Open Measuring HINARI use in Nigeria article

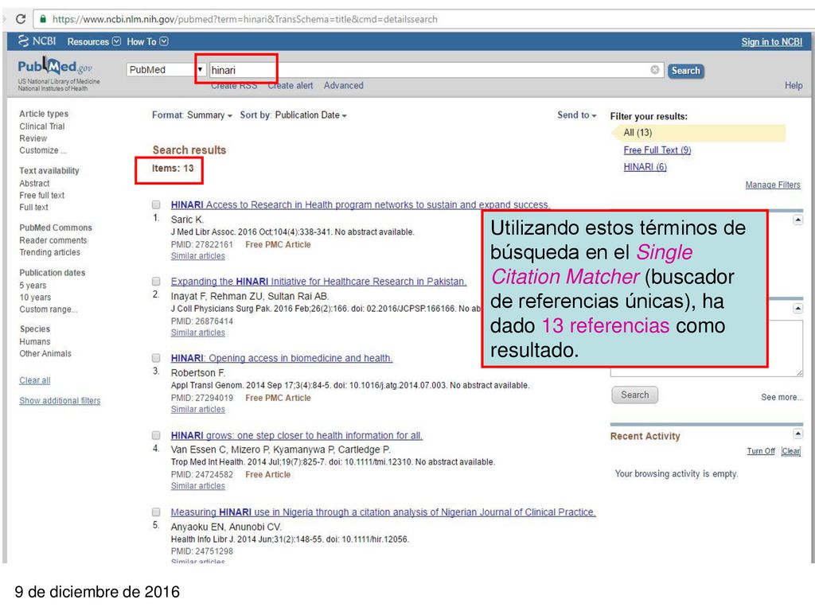click(383, 512)
